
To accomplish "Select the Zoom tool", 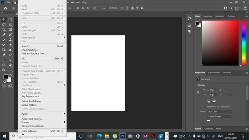I will 4,70.
